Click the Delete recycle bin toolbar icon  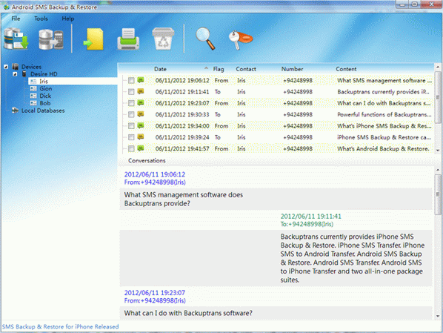pyautogui.click(x=163, y=39)
